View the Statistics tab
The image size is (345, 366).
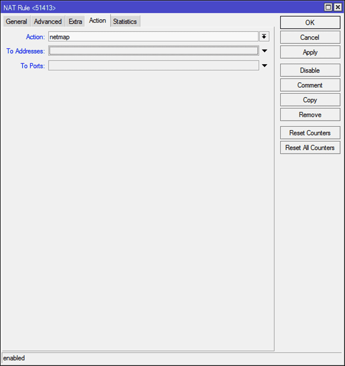[125, 21]
